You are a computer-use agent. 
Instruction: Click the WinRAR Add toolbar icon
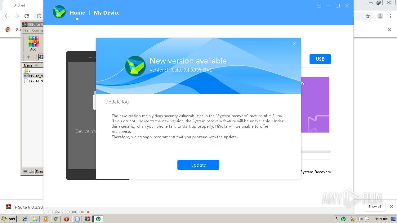tap(33, 44)
